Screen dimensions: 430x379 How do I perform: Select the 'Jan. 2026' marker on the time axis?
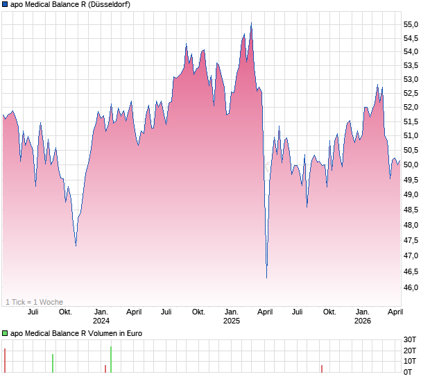click(362, 317)
